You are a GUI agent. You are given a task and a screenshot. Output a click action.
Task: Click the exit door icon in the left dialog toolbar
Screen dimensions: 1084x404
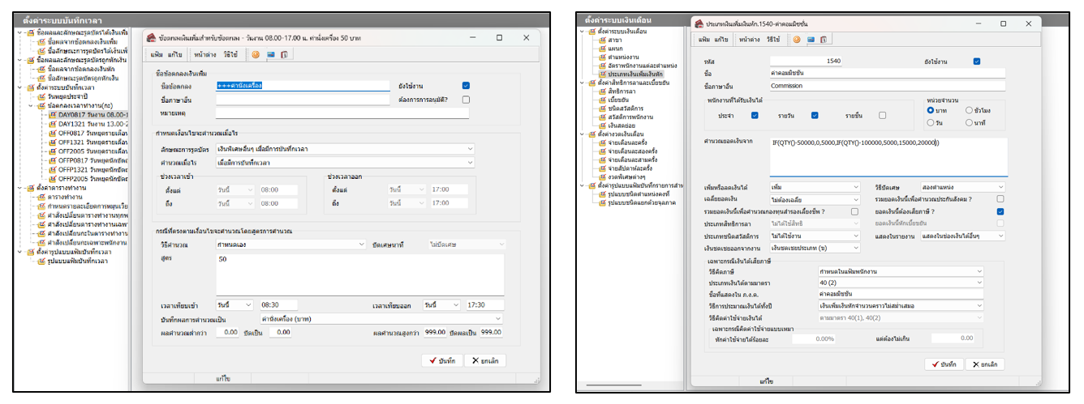coord(284,55)
